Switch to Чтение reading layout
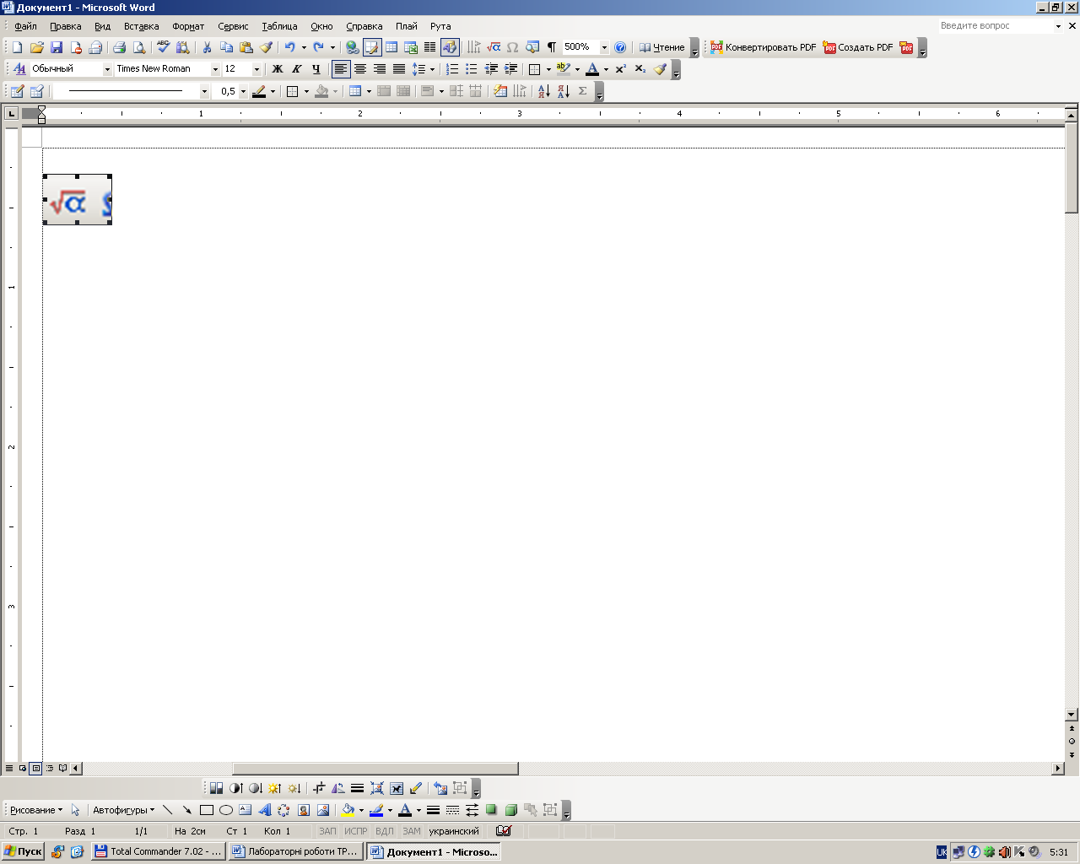The width and height of the screenshot is (1080, 864). 661,47
